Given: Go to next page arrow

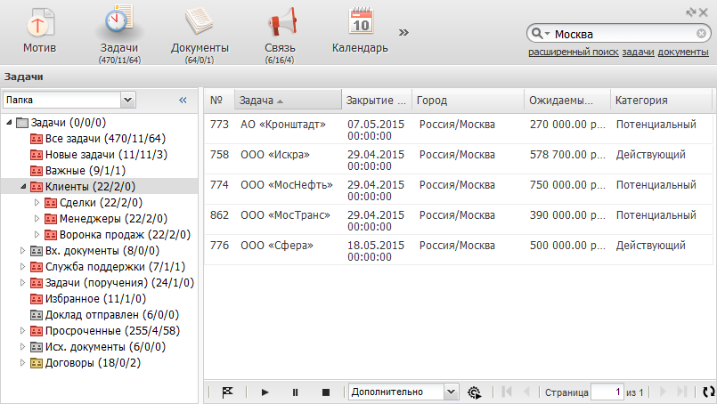Looking at the screenshot, I should coord(663,392).
